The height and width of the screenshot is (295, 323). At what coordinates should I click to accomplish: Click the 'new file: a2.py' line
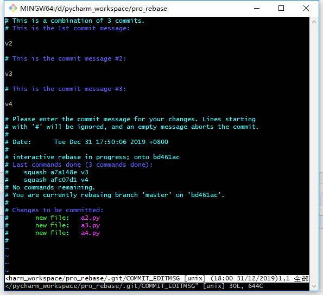pyautogui.click(x=53, y=218)
